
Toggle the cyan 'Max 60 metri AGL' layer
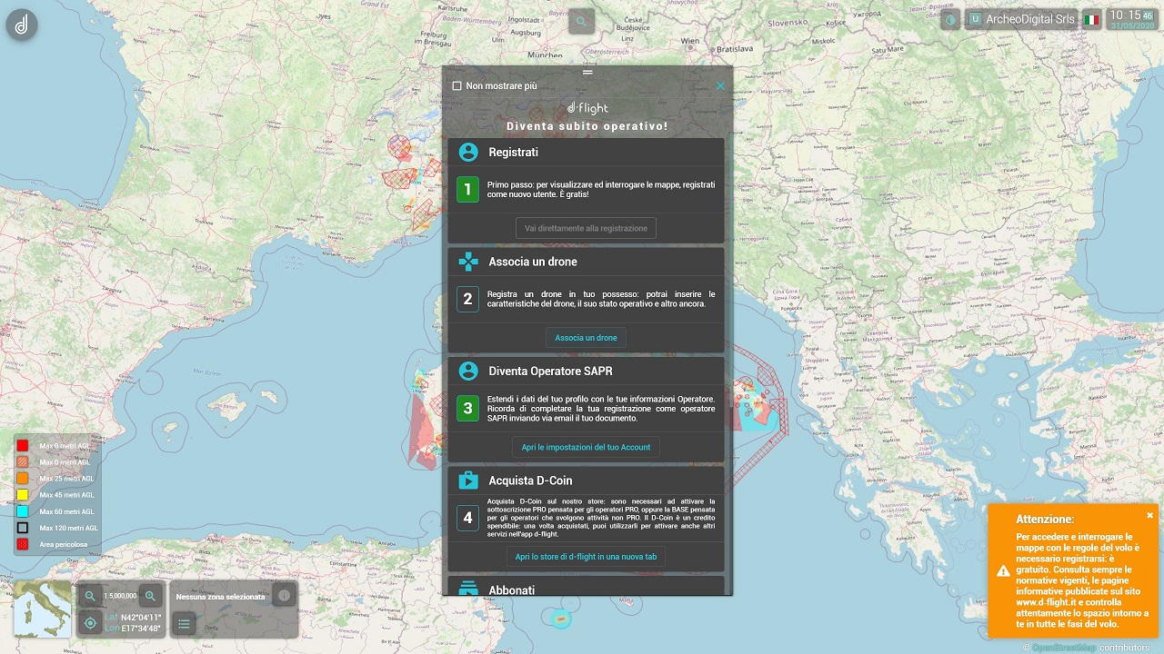click(23, 511)
